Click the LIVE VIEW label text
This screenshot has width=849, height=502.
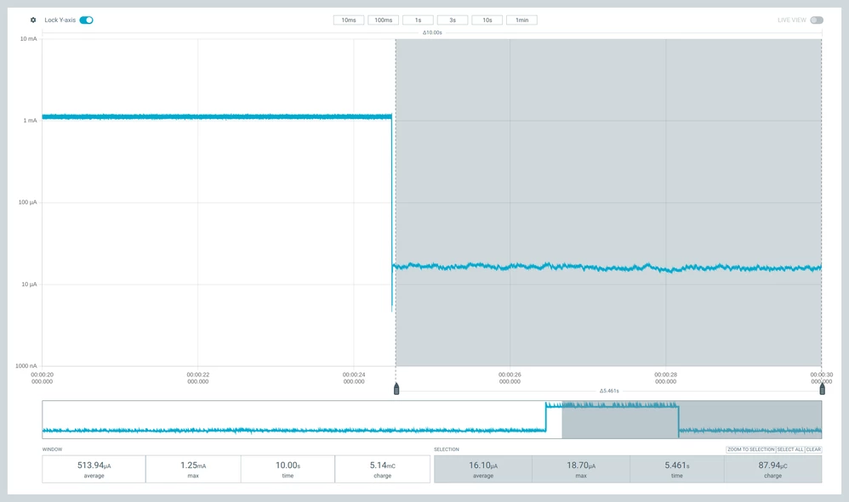(x=792, y=20)
